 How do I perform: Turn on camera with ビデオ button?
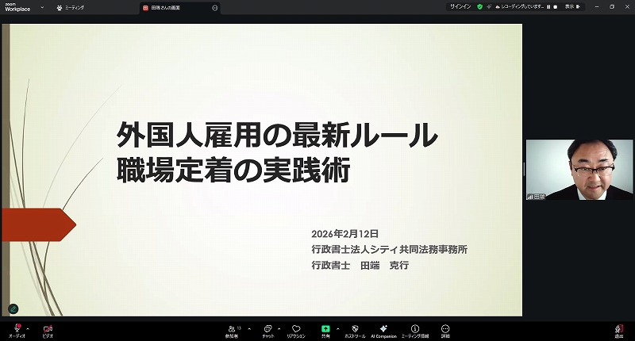[48, 329]
